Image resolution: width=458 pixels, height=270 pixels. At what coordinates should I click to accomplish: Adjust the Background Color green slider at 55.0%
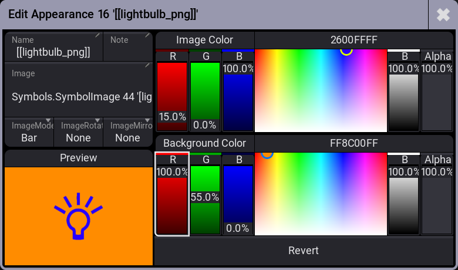205,200
